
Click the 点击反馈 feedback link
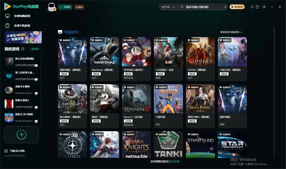click(174, 161)
